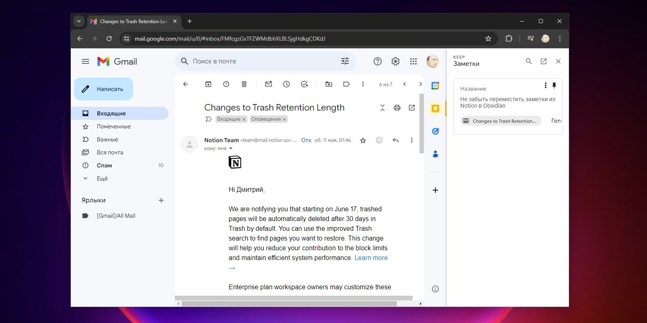Image resolution: width=647 pixels, height=323 pixels.
Task: Print the email conversation
Action: coord(397,108)
